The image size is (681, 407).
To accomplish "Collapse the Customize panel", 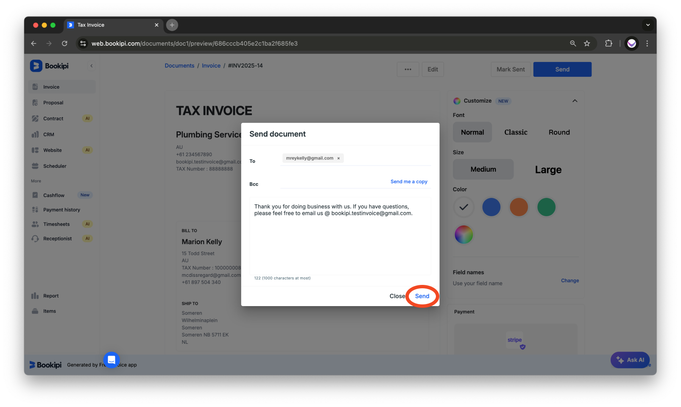I will click(x=575, y=101).
